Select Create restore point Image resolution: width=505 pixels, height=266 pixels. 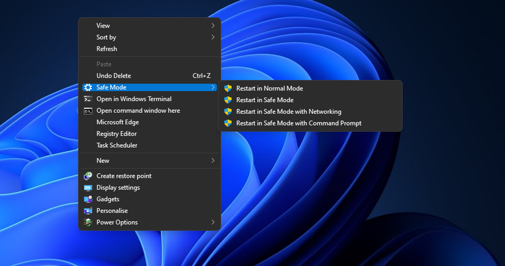click(149, 176)
